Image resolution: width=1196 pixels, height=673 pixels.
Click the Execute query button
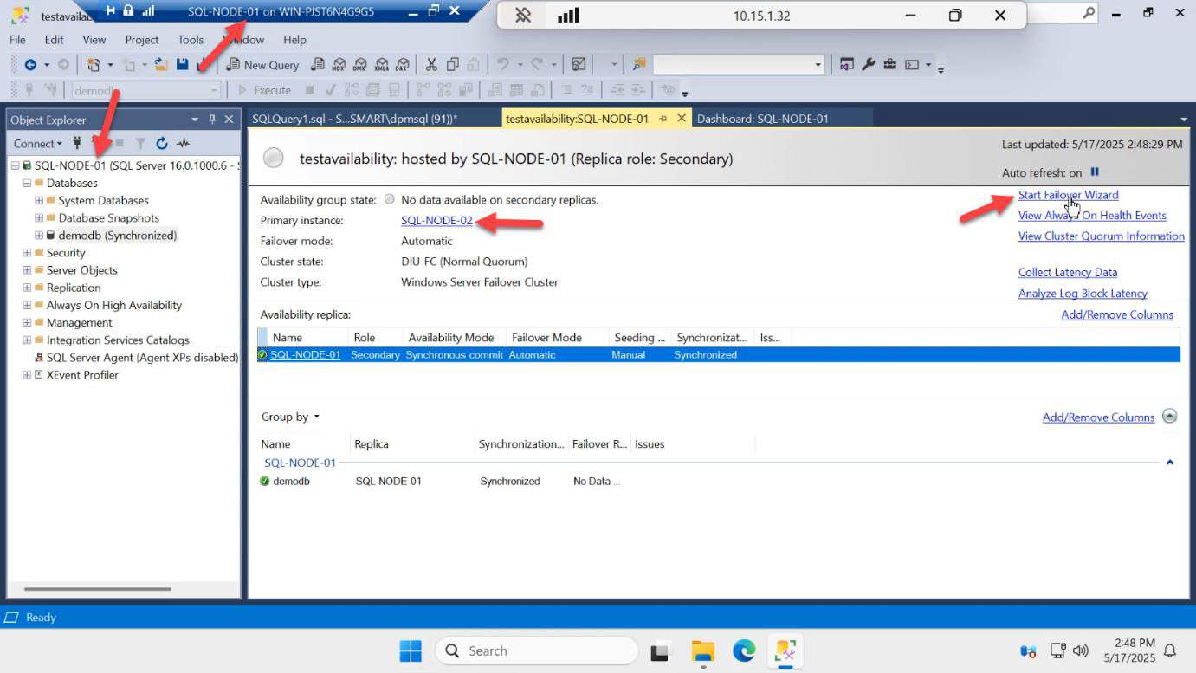265,90
